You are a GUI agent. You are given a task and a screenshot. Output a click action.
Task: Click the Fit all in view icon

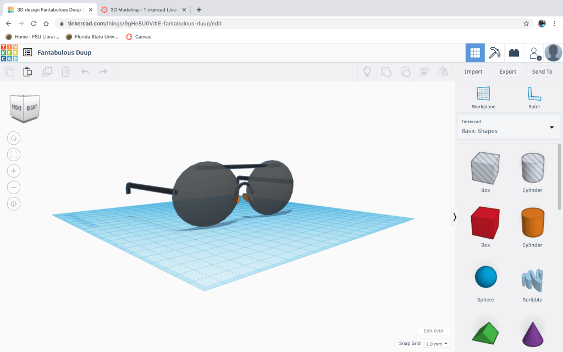[x=14, y=155]
